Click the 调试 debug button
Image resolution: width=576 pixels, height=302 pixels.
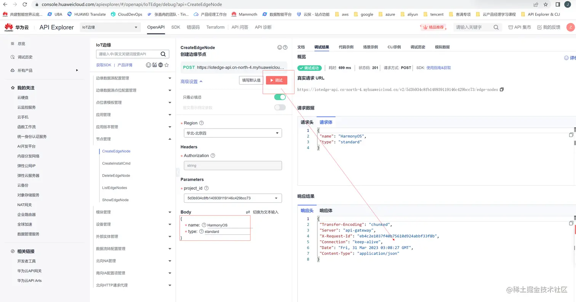276,80
